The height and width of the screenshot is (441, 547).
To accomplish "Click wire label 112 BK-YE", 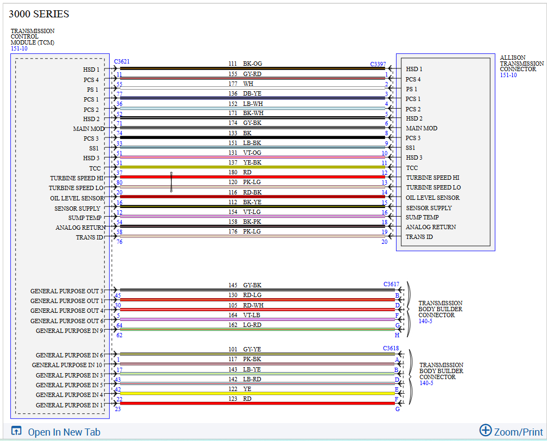I will (245, 202).
